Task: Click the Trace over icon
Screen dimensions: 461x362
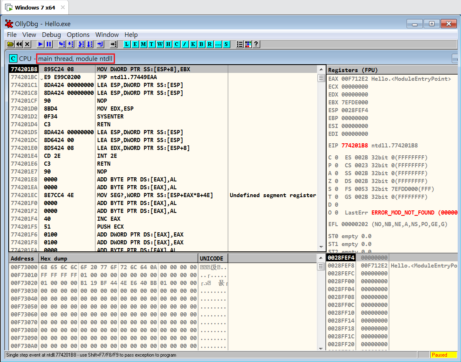Action: (x=90, y=44)
